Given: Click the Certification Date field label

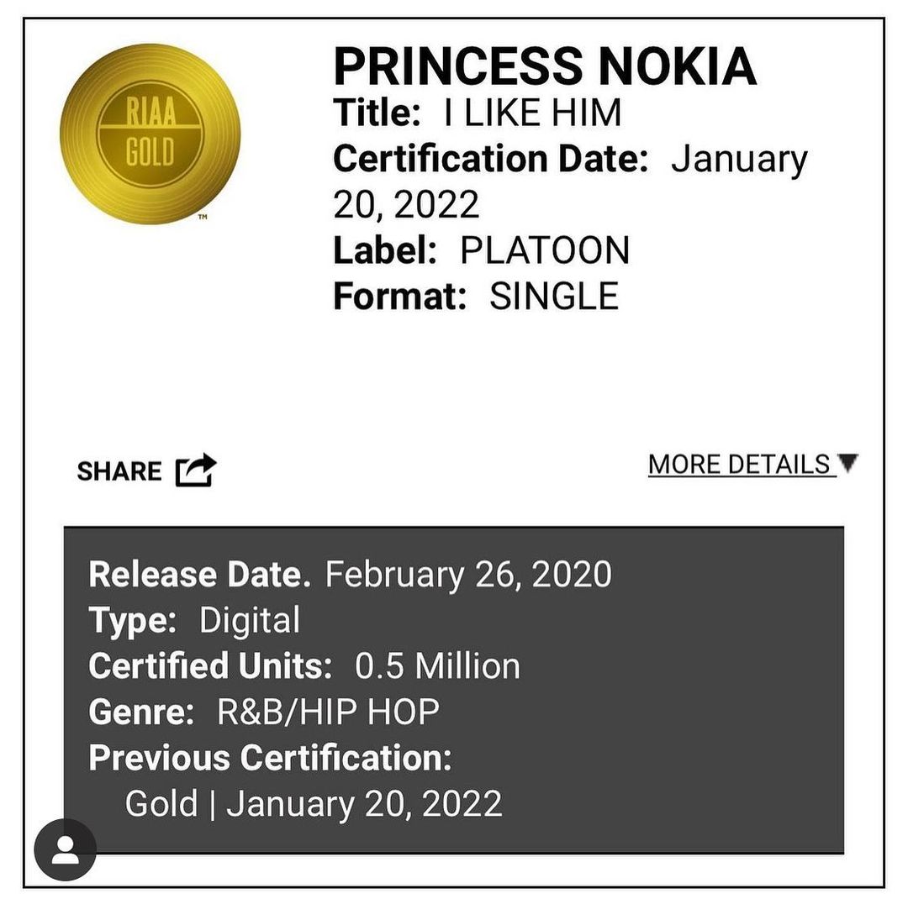Looking at the screenshot, I should (x=490, y=159).
